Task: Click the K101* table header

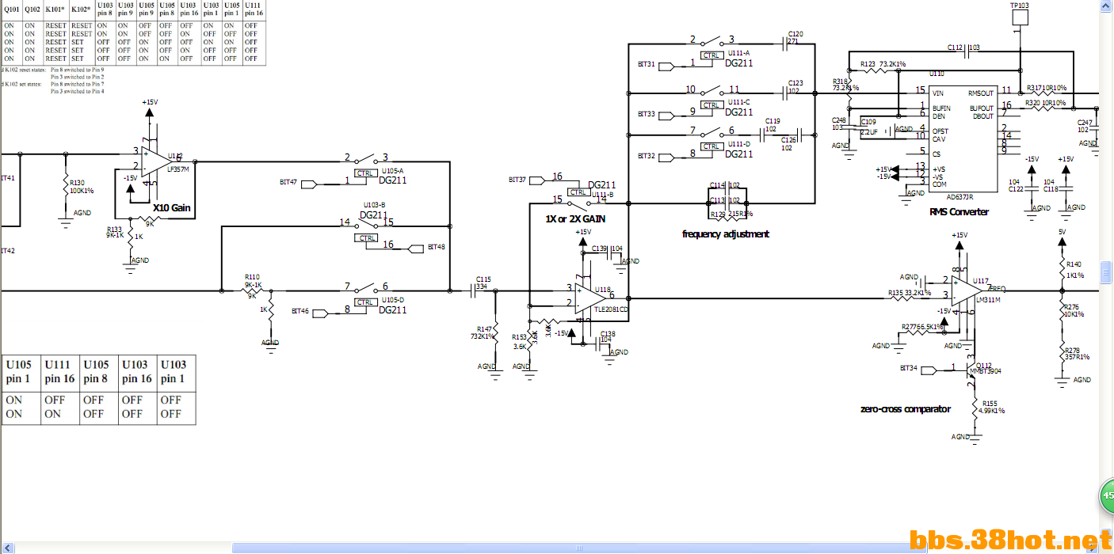Action: tap(55, 8)
